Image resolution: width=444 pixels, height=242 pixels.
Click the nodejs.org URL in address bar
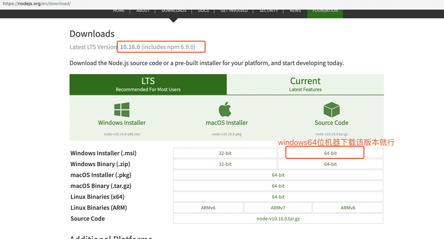coord(37,4)
